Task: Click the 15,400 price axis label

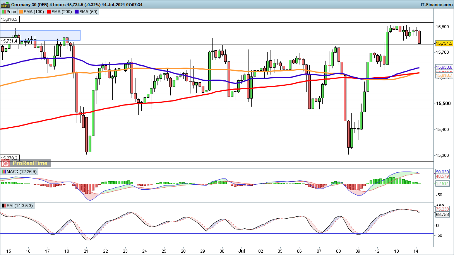Action: click(442, 129)
